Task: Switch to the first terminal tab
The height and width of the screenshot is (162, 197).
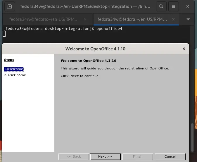Action: tap(44, 19)
